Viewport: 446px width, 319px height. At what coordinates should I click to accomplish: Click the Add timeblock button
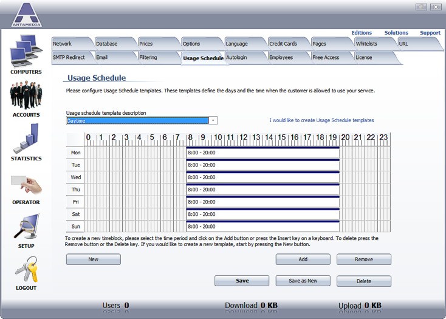[x=303, y=259]
